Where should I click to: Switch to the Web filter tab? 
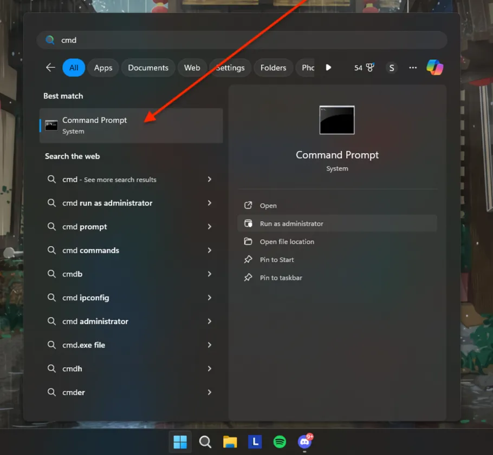pyautogui.click(x=192, y=68)
